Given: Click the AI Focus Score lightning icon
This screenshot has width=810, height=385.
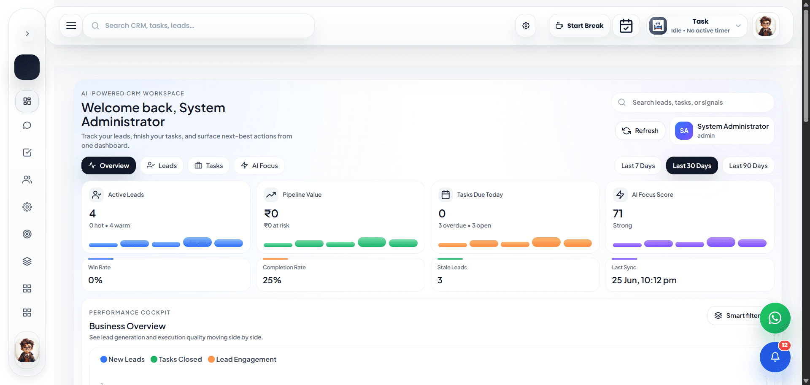Looking at the screenshot, I should (x=620, y=195).
